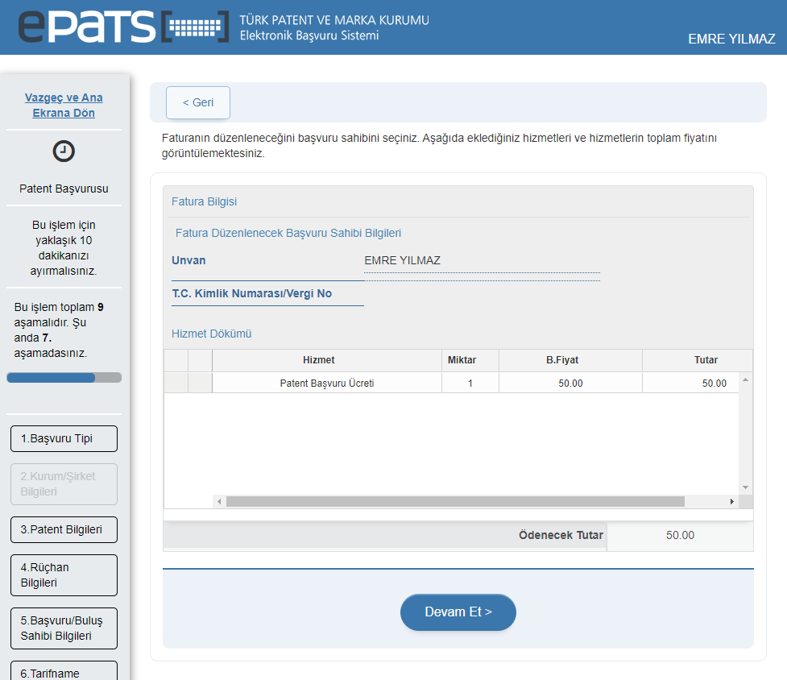The width and height of the screenshot is (787, 680).
Task: Click the Unvan label
Action: [188, 260]
